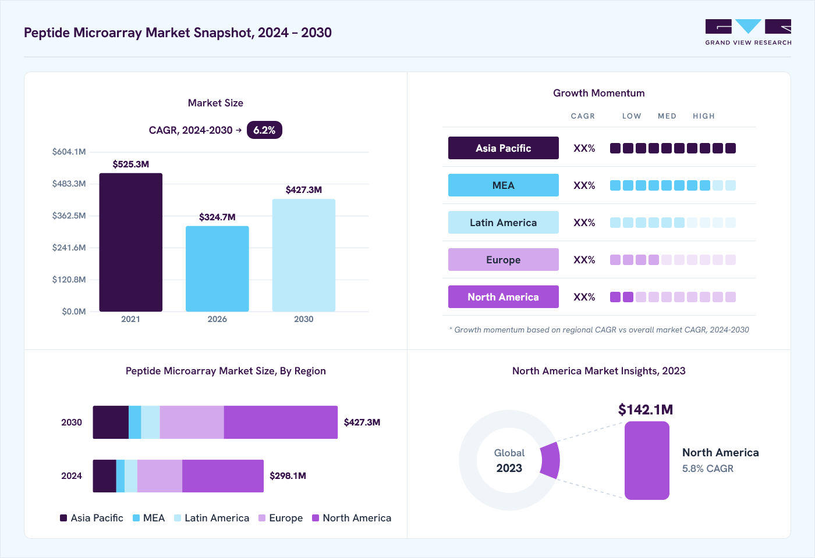Image resolution: width=815 pixels, height=558 pixels.
Task: Click the growth momentum footnote
Action: (599, 330)
